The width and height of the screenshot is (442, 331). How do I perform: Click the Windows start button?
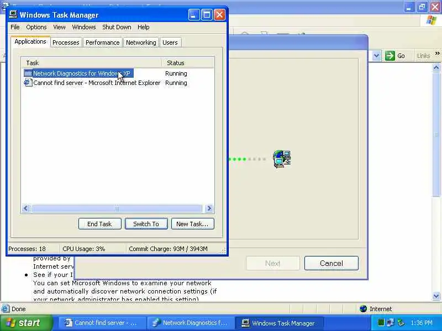[27, 323]
